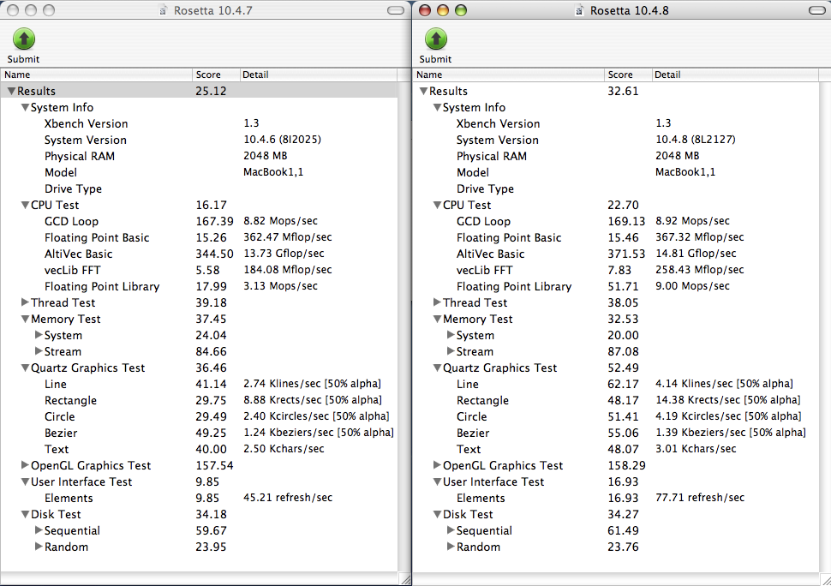Screen dimensions: 831x586
Task: Click document proxy icon beside Rosetta 10.4.8 title
Action: tap(580, 10)
